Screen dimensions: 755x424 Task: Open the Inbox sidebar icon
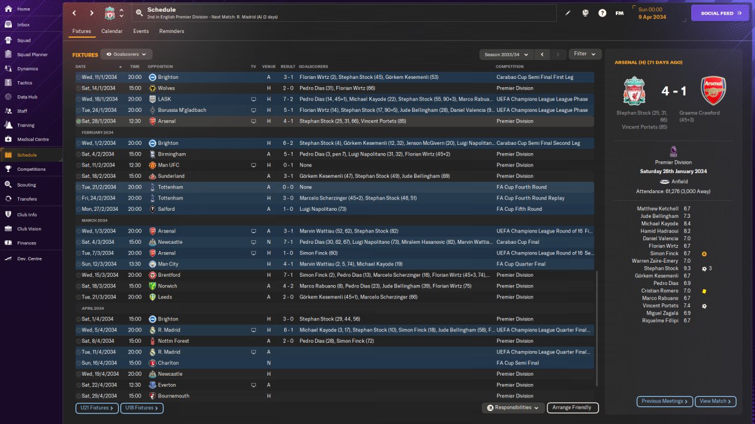[8, 25]
